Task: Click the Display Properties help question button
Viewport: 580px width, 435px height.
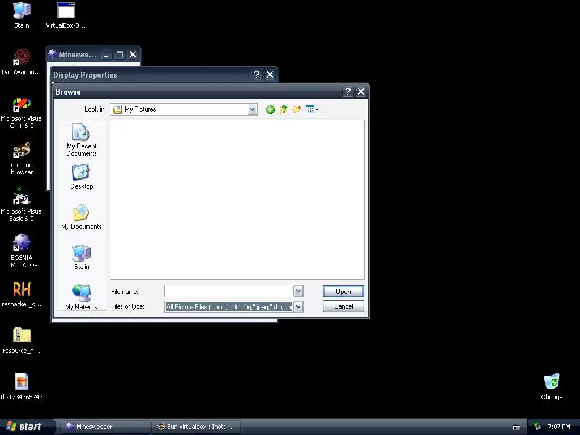Action: click(257, 75)
